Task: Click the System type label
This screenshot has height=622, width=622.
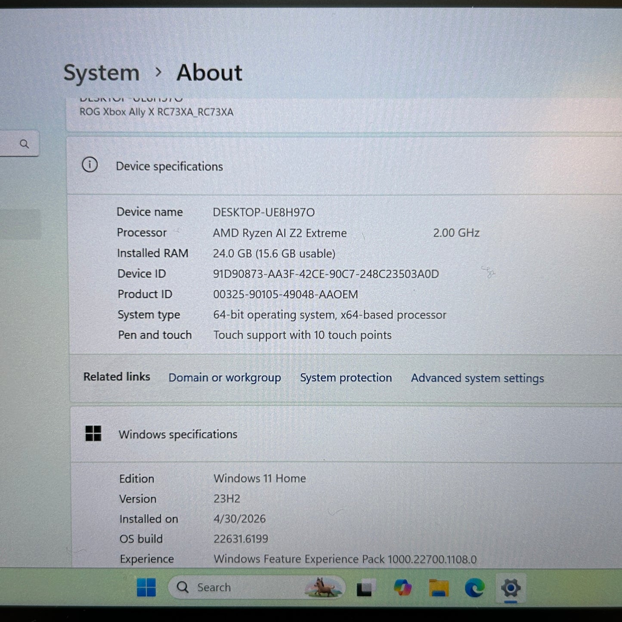Action: [x=149, y=315]
